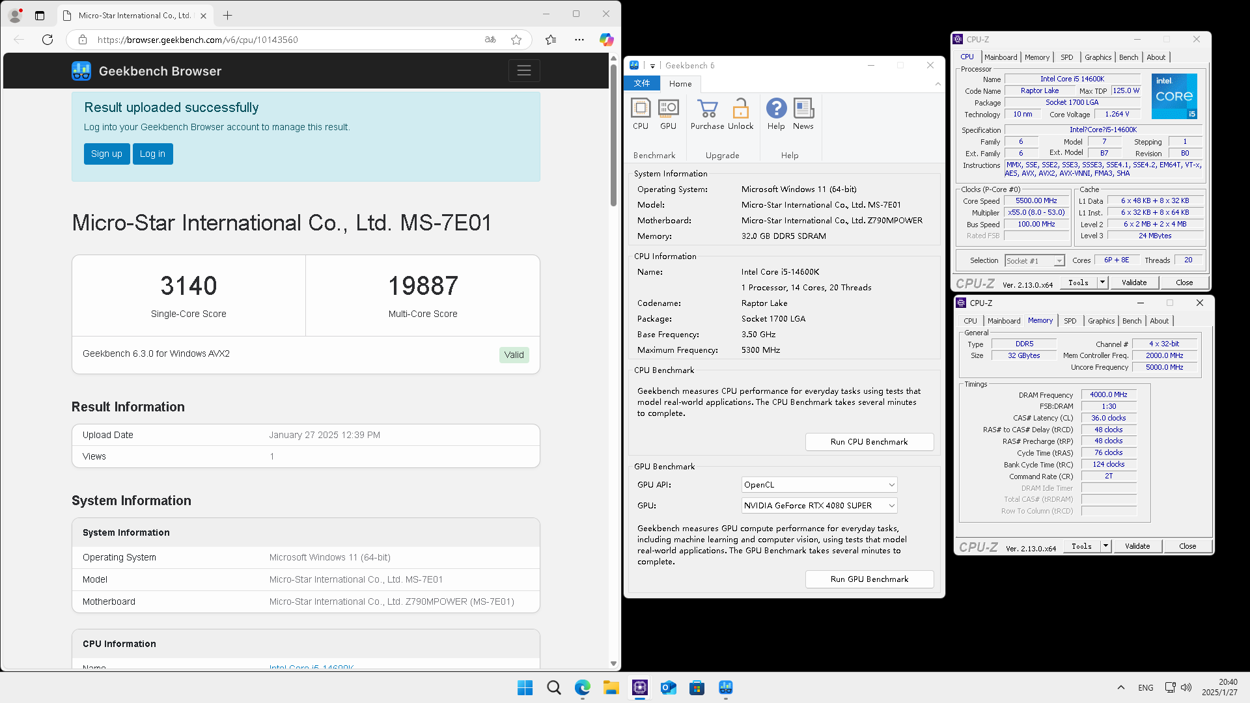This screenshot has width=1250, height=703.
Task: Open File Explorer from taskbar
Action: pos(611,687)
